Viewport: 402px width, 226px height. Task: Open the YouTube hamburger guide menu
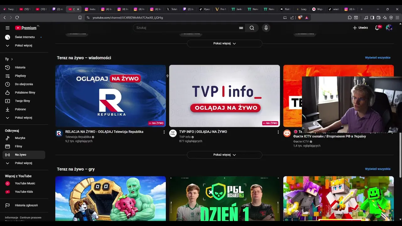[x=8, y=28]
